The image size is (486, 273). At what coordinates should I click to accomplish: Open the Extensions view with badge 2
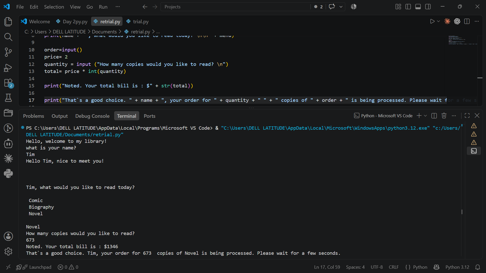[8, 83]
